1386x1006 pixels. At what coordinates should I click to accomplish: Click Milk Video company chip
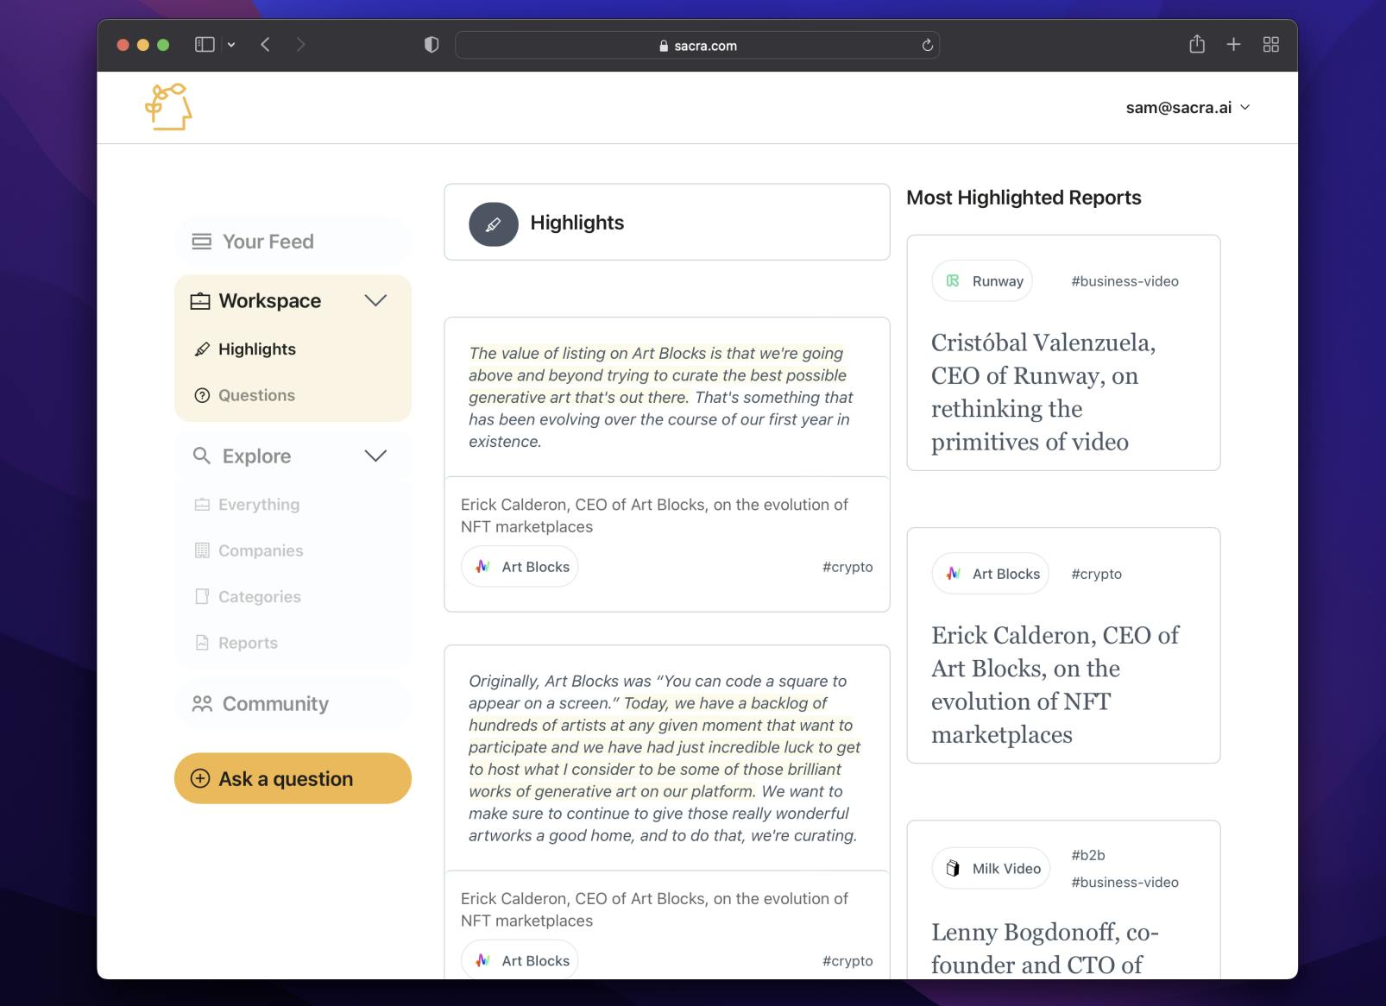click(x=991, y=869)
